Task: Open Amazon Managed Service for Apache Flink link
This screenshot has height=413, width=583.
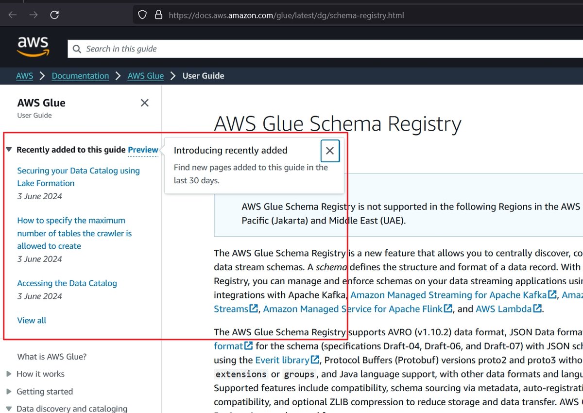Action: pos(358,309)
